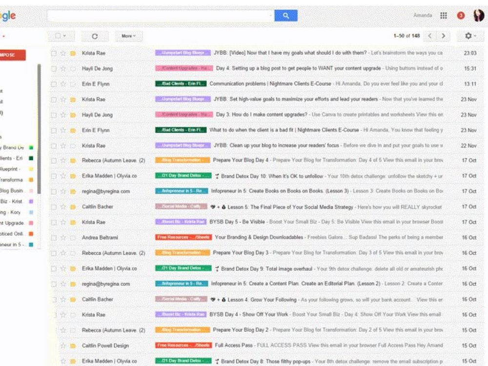Select checkbox for Andrea Beltrami email
Screen dimensions: 488x366
coord(54,238)
